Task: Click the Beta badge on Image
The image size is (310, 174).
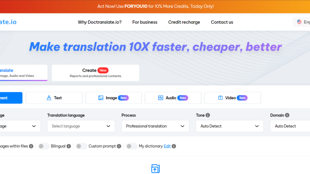Action: [x=123, y=98]
